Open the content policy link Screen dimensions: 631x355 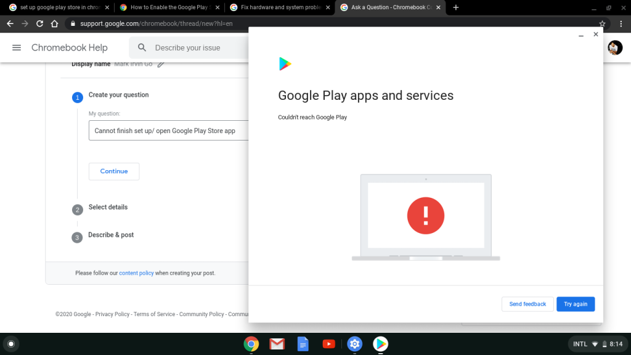click(x=136, y=273)
